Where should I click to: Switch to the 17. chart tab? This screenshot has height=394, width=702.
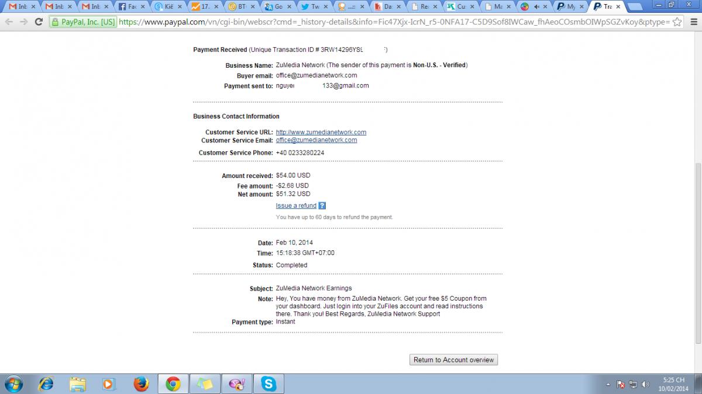[x=202, y=6]
